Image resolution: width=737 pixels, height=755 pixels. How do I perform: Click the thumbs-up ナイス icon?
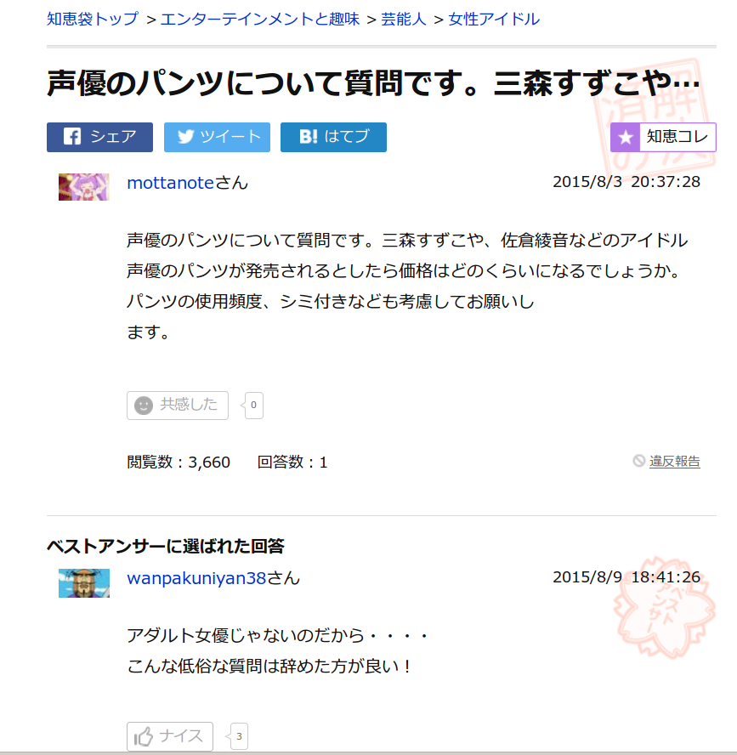143,736
